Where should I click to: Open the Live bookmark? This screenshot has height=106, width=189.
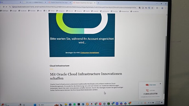tap(39, 11)
